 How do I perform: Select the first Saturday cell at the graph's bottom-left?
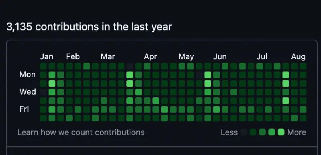tap(43, 118)
